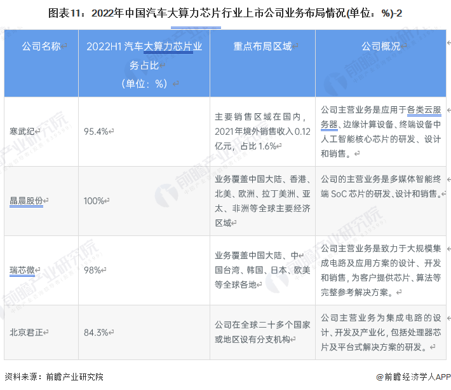Click the cell 公司在全球二十多个国家或地区设有分支机构
The height and width of the screenshot is (390, 451).
(262, 332)
